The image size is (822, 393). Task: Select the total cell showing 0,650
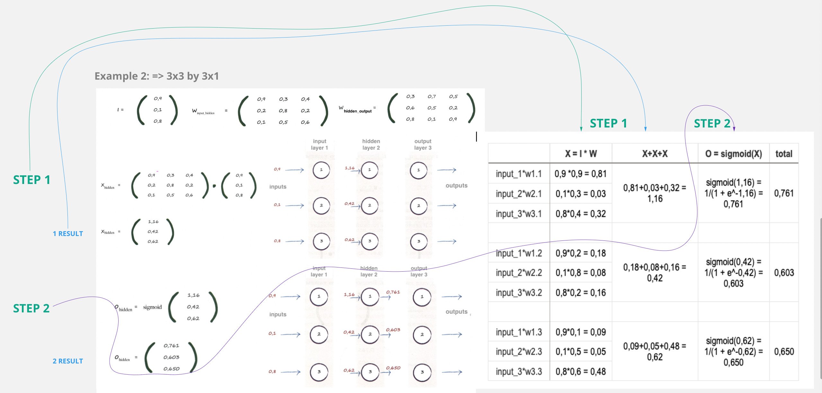783,352
